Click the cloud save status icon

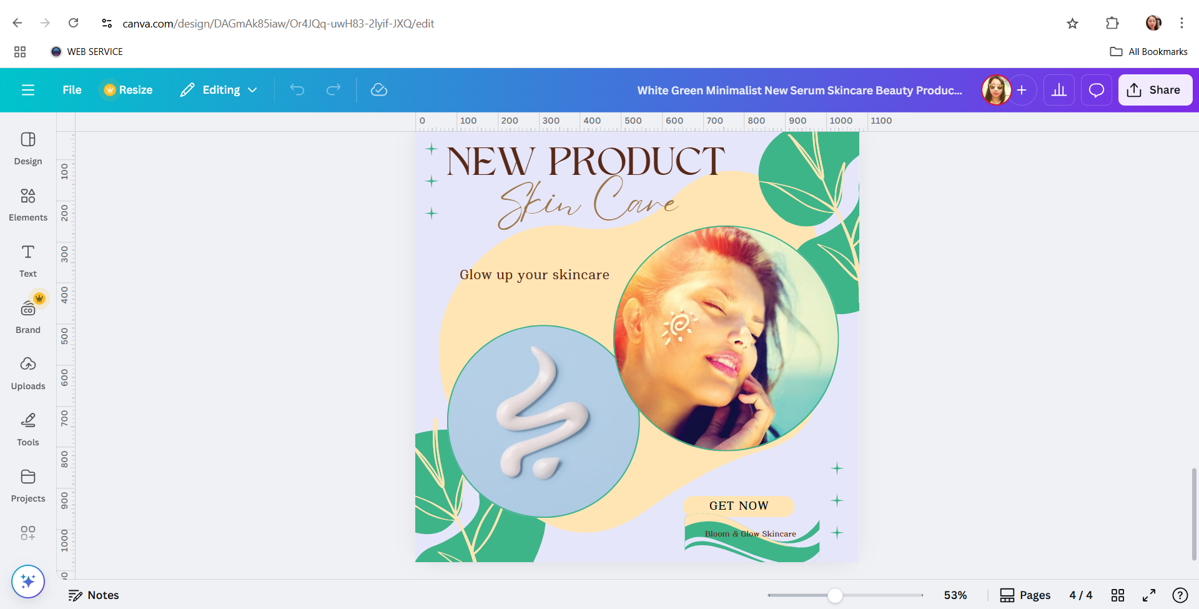point(379,90)
